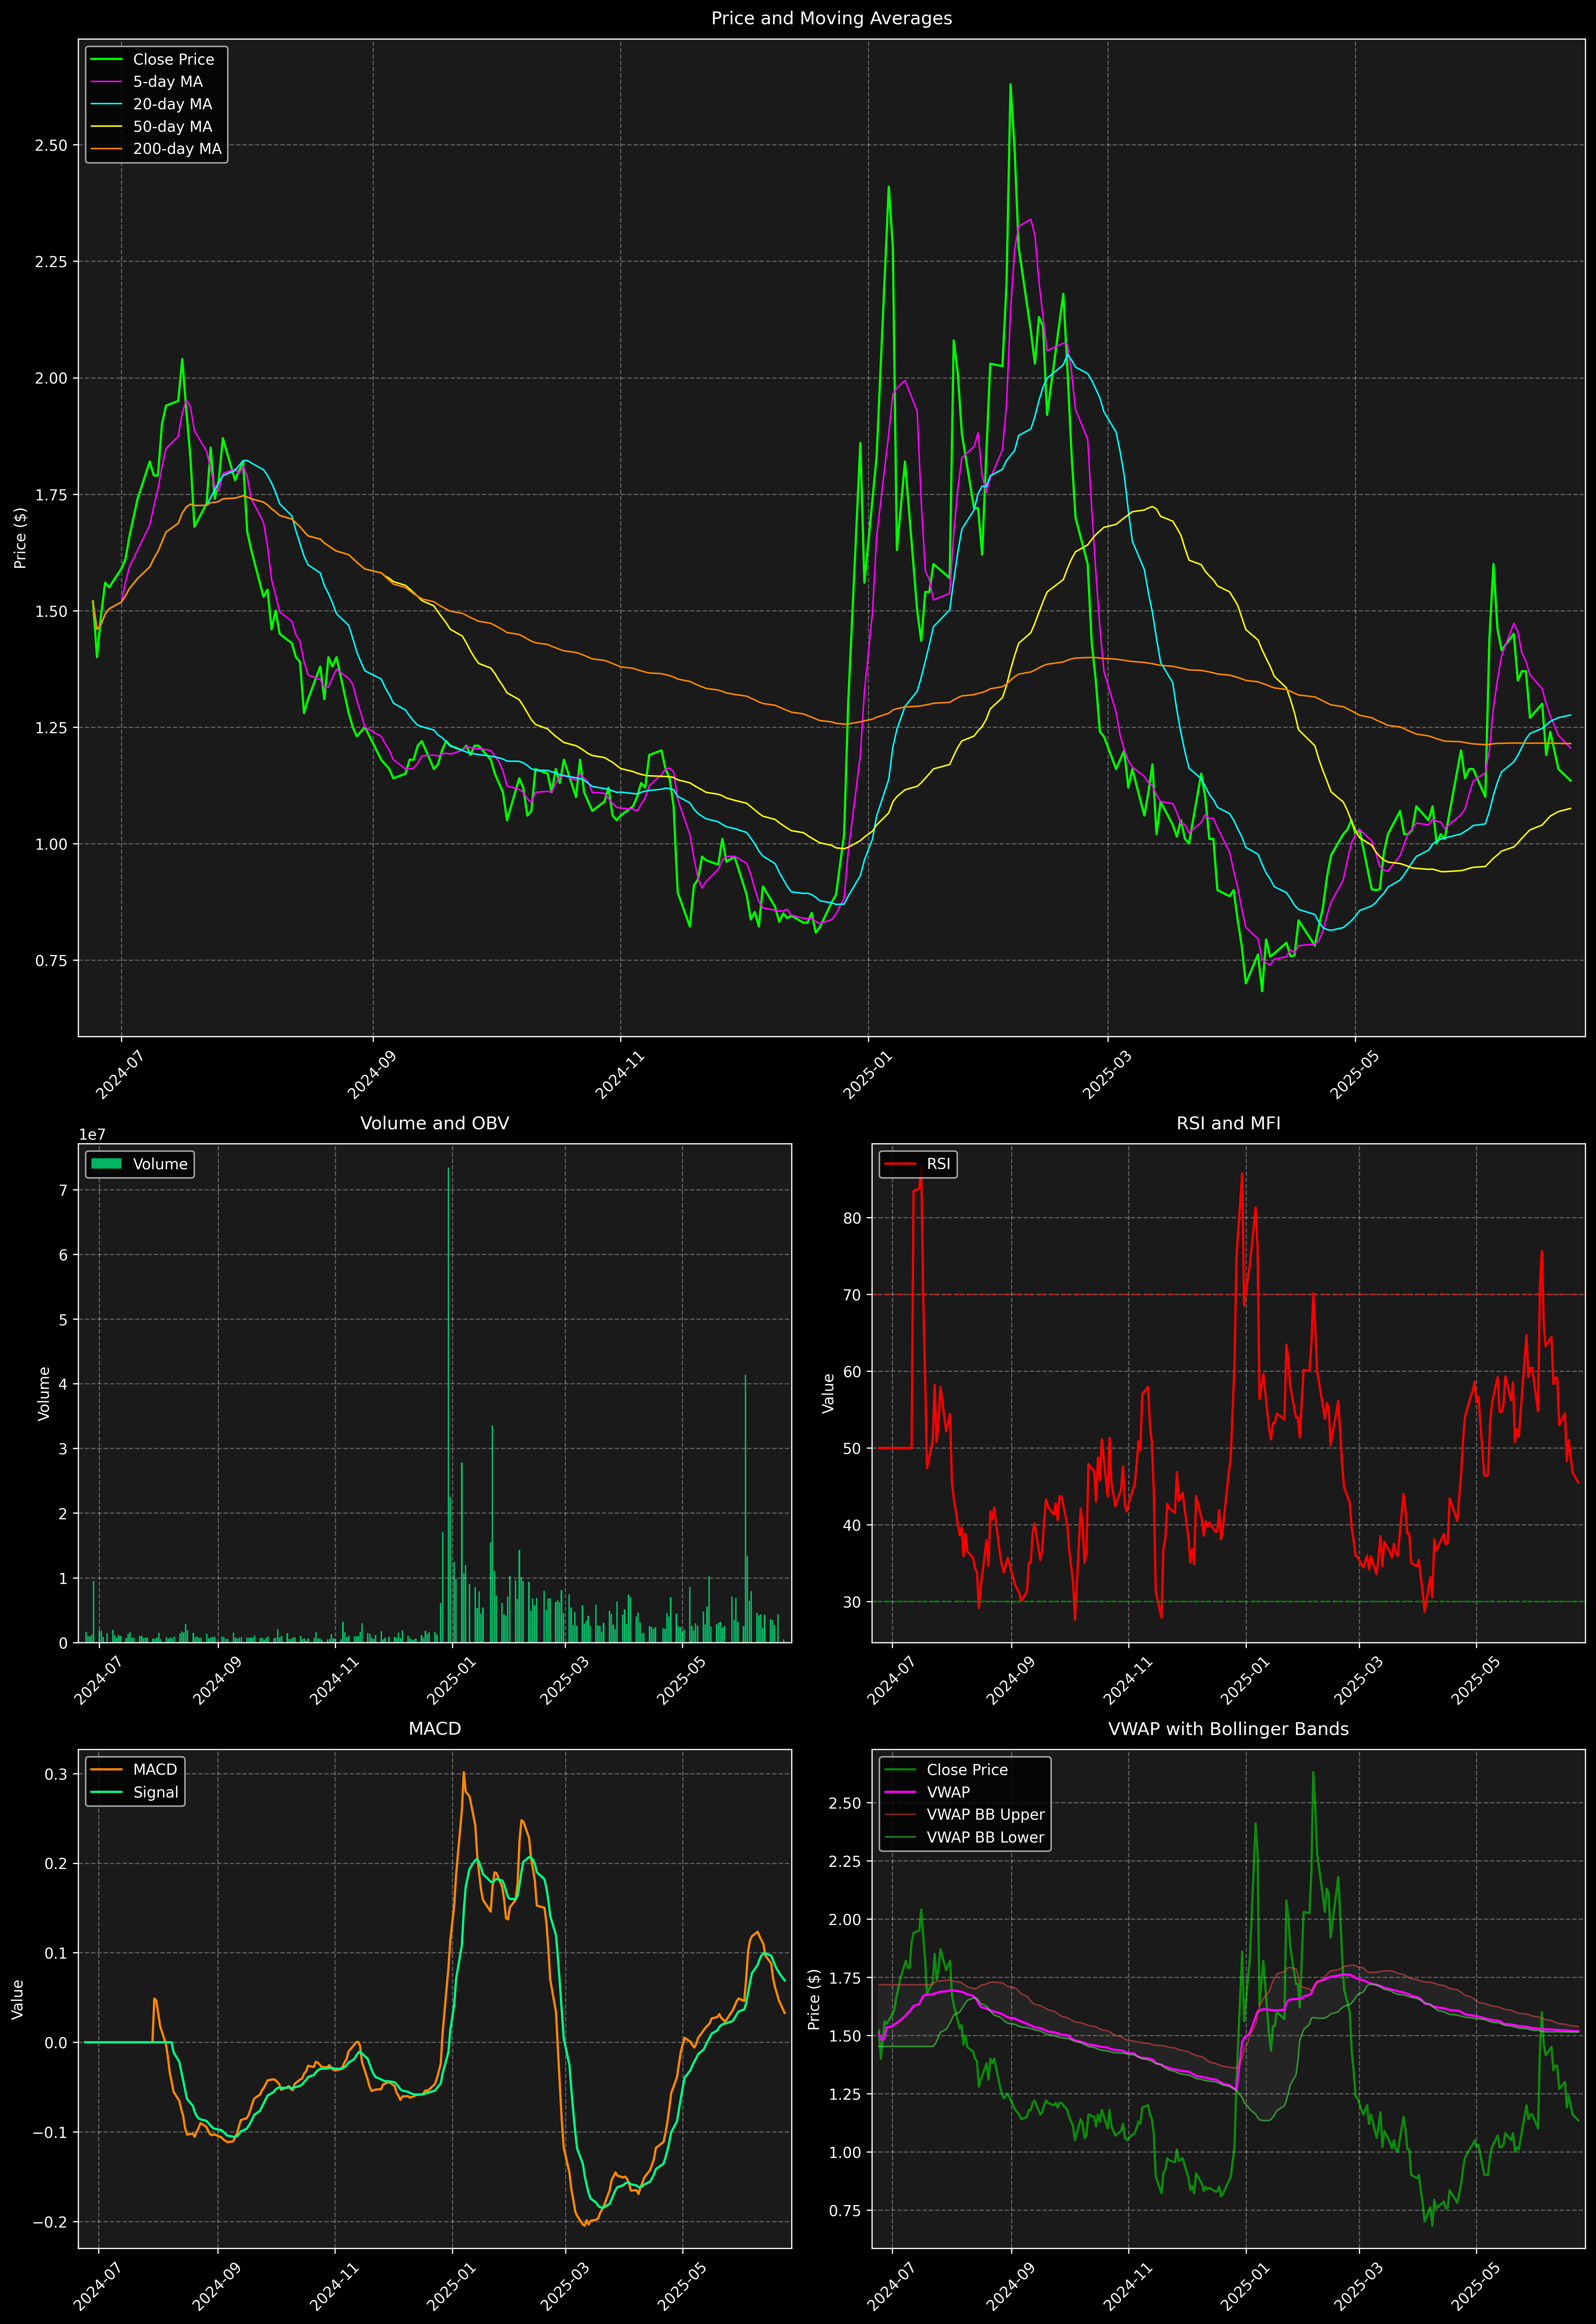Screen dimensions: 1596x2324
Task: Click the 0.3 y-tick on MACD chart
Action: click(58, 1774)
